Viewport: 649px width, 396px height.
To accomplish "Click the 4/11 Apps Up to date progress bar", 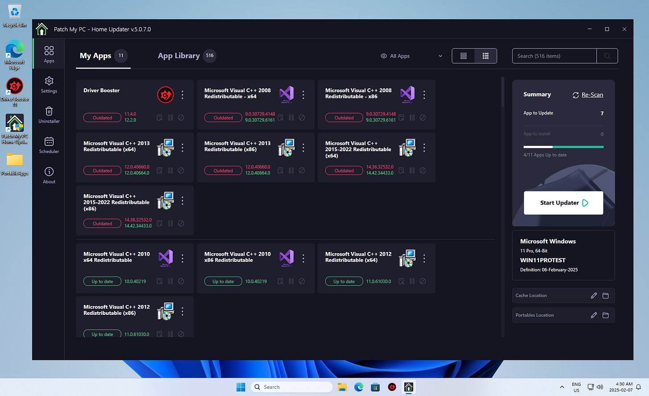I will coord(563,147).
